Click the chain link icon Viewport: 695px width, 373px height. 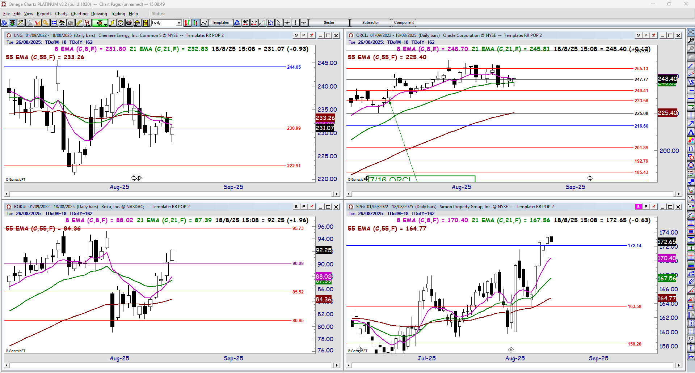coord(79,23)
